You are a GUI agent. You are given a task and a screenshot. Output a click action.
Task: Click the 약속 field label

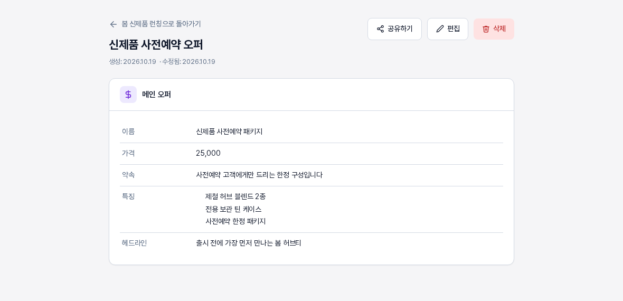(x=128, y=175)
